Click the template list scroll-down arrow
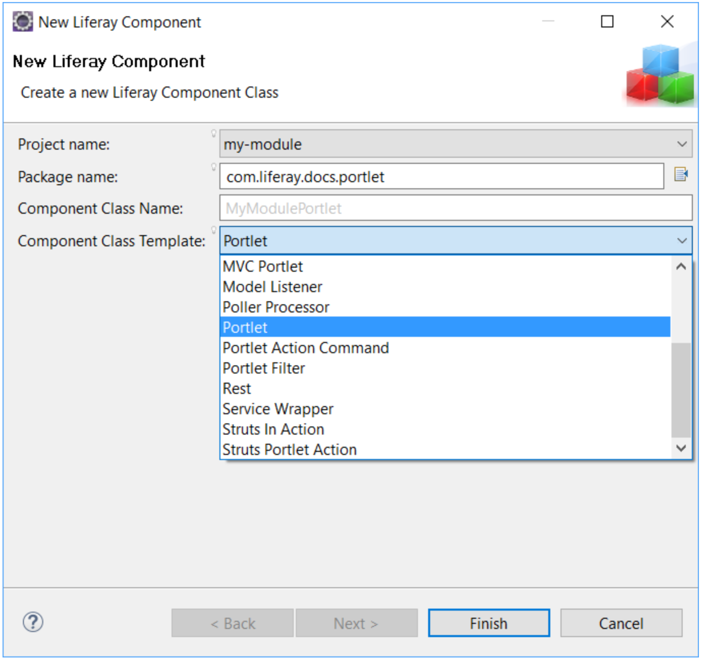The image size is (702, 660). coord(681,448)
